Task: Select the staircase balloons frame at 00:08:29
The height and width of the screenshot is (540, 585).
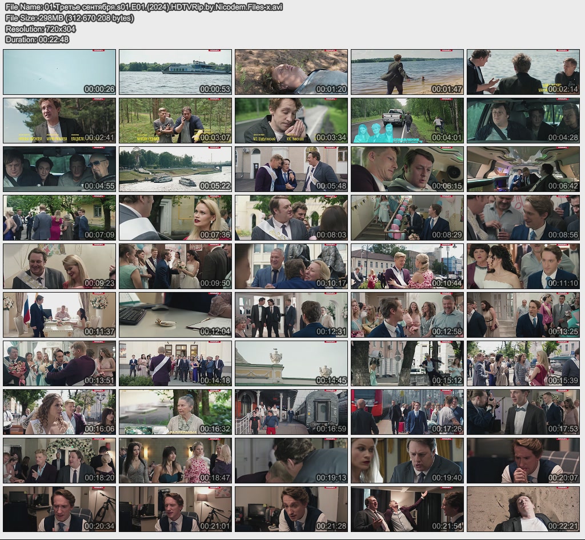Action: pyautogui.click(x=407, y=218)
